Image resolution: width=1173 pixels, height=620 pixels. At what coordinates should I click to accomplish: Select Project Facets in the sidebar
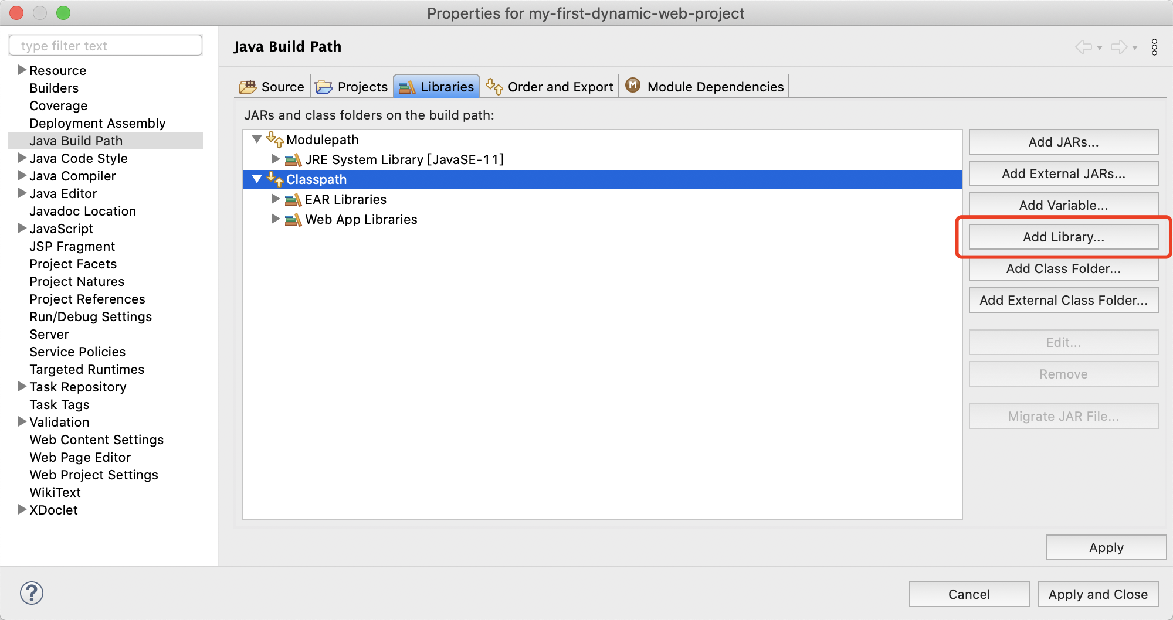tap(73, 264)
